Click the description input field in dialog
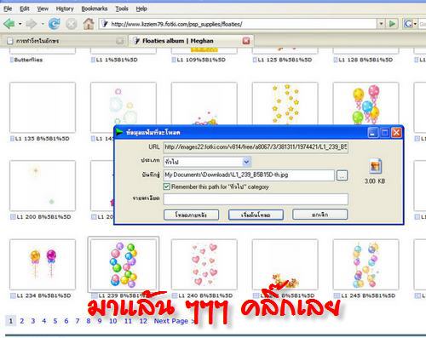 (256, 199)
